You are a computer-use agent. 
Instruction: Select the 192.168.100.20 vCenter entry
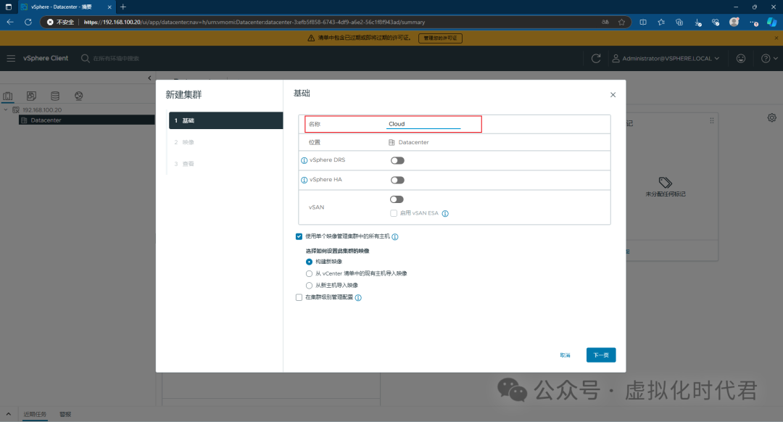click(42, 110)
